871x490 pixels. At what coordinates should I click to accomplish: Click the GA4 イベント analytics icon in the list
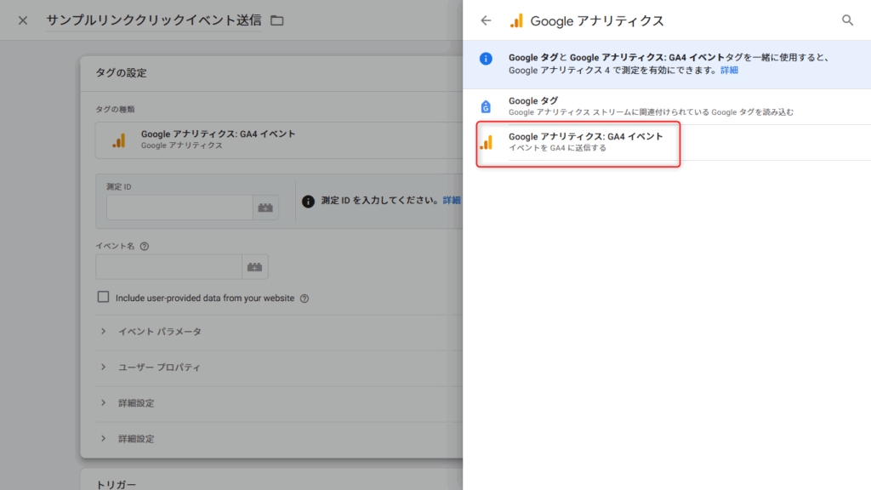[487, 142]
